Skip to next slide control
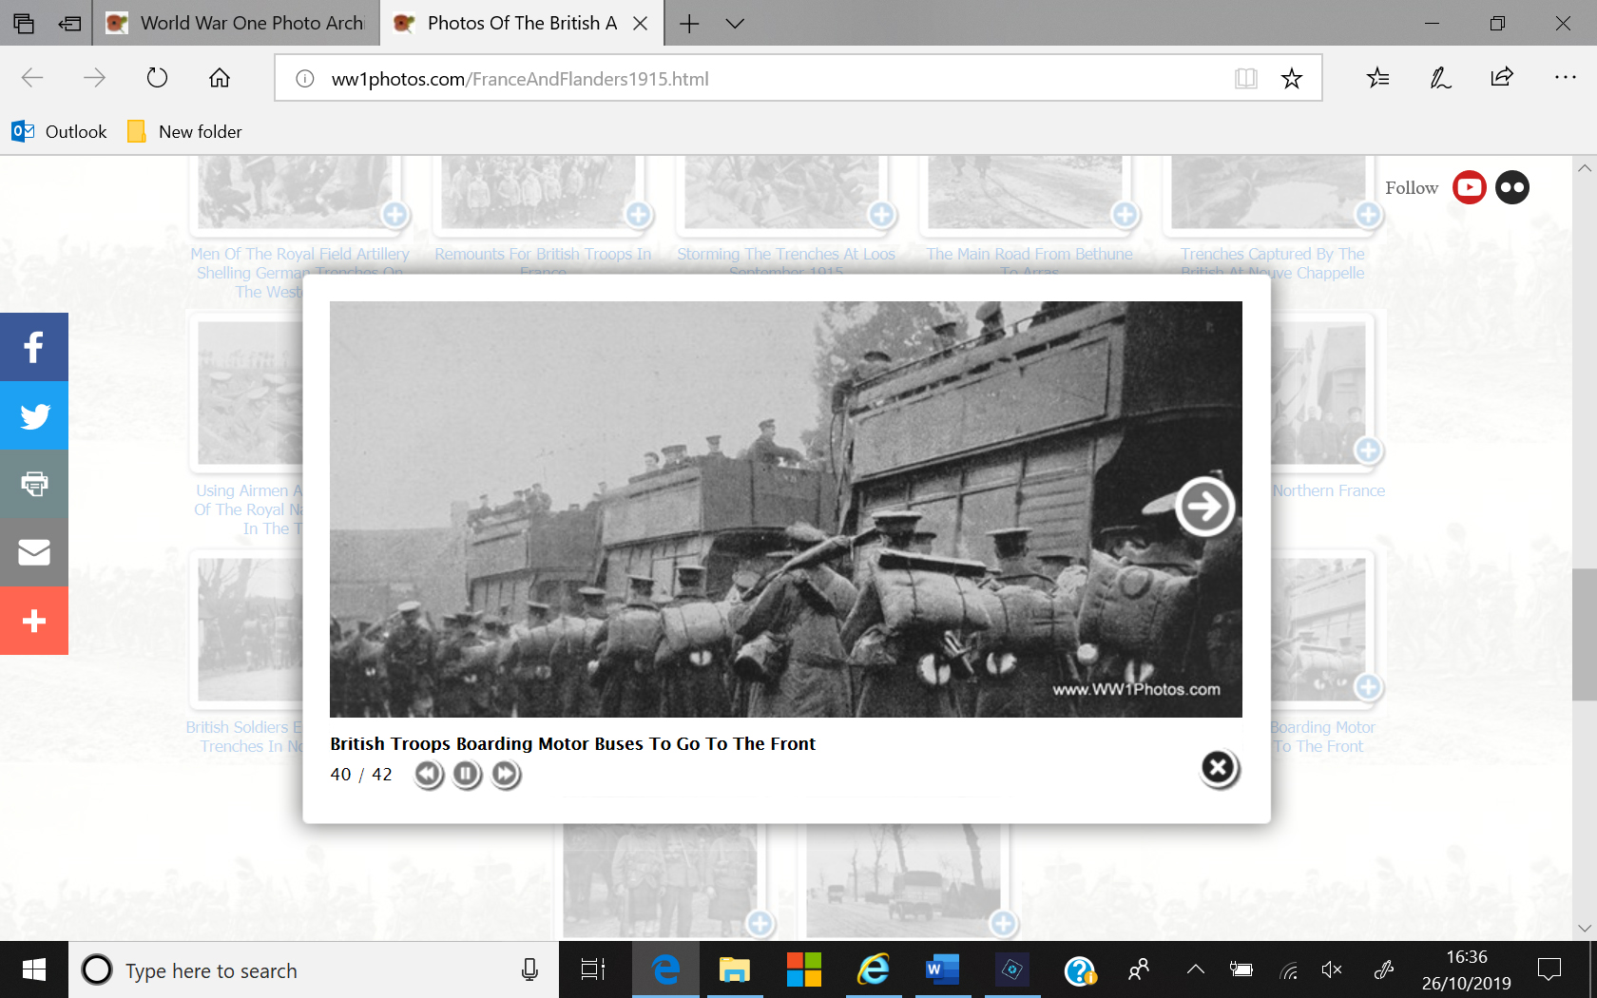The height and width of the screenshot is (998, 1597). pos(506,775)
